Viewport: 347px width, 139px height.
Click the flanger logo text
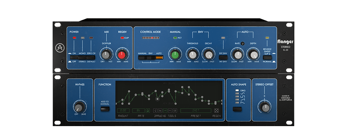pos(285,42)
